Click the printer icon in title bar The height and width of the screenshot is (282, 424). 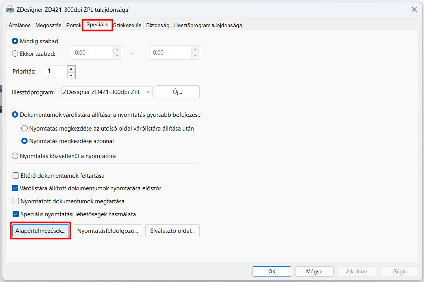(10, 10)
